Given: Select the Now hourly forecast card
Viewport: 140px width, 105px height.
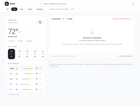Looking at the screenshot, I should (11, 54).
